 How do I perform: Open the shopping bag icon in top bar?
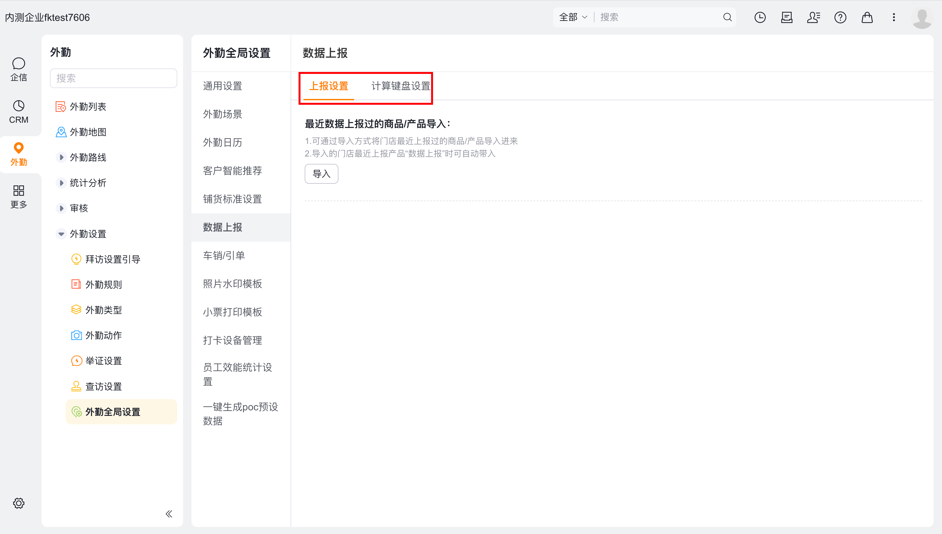tap(867, 17)
